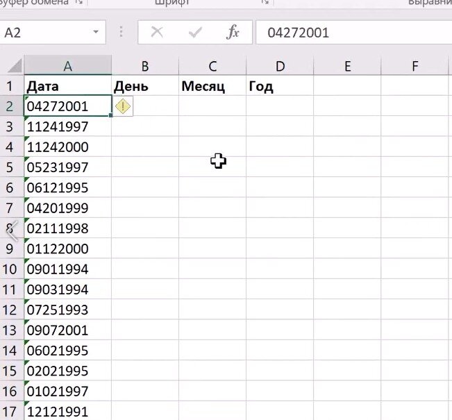Click the Enter checkmark icon in formula bar
Image resolution: width=452 pixels, height=420 pixels.
pyautogui.click(x=195, y=33)
